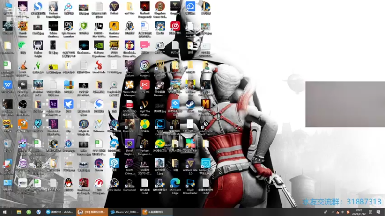Open the Nexus Mod Manager icon
This screenshot has height=216, width=385.
(129, 85)
